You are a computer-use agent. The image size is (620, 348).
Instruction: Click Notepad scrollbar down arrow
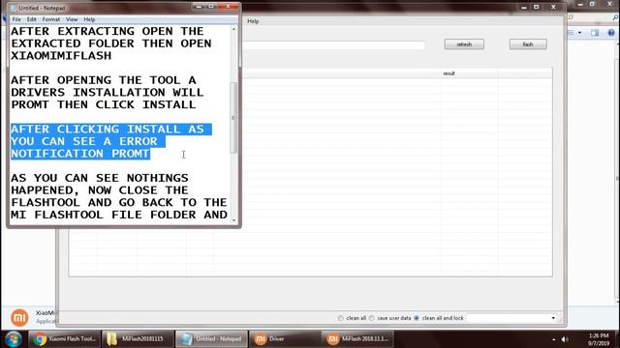point(233,220)
